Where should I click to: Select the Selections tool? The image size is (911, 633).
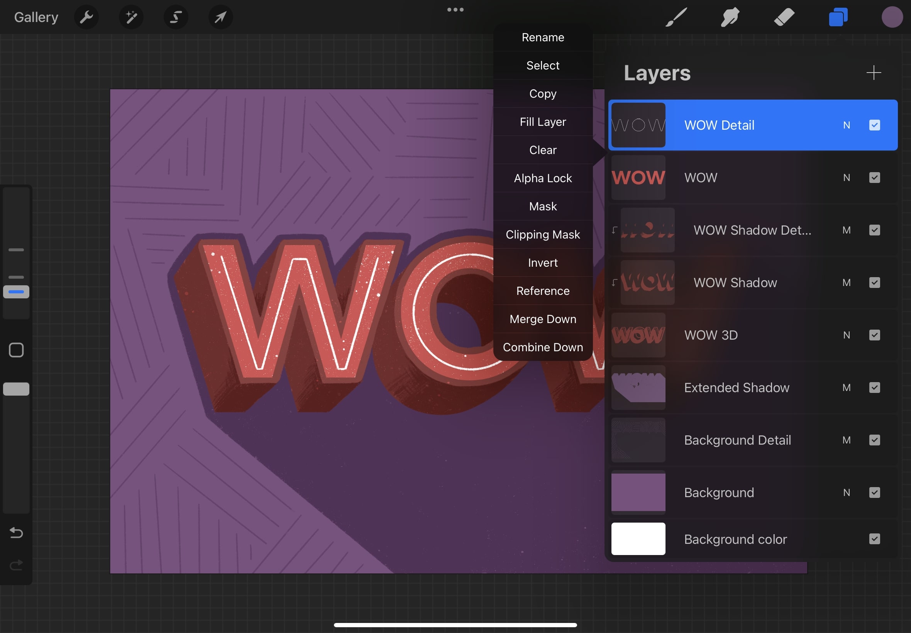176,17
